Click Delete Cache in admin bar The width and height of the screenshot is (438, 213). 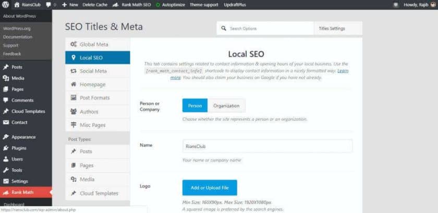[x=95, y=5]
